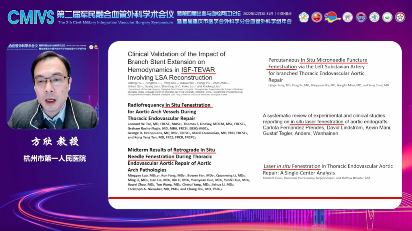Viewport: 412px width, 231px height.
Task: Click the author line starting 'Leonard W. Tse, MD'
Action: click(186, 124)
